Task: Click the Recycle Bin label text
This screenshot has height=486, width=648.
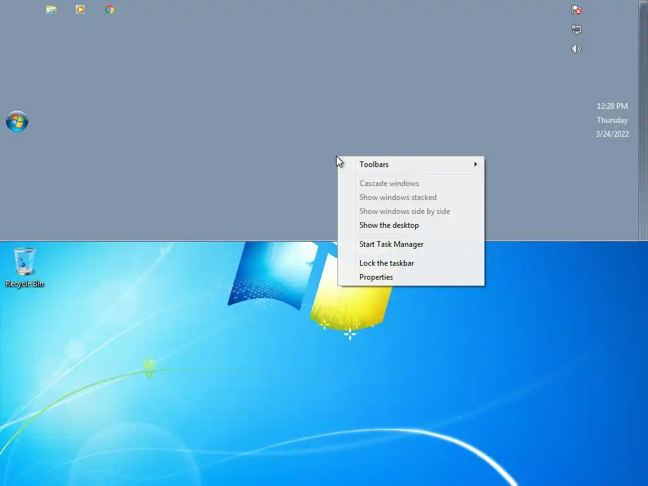Action: tap(25, 283)
